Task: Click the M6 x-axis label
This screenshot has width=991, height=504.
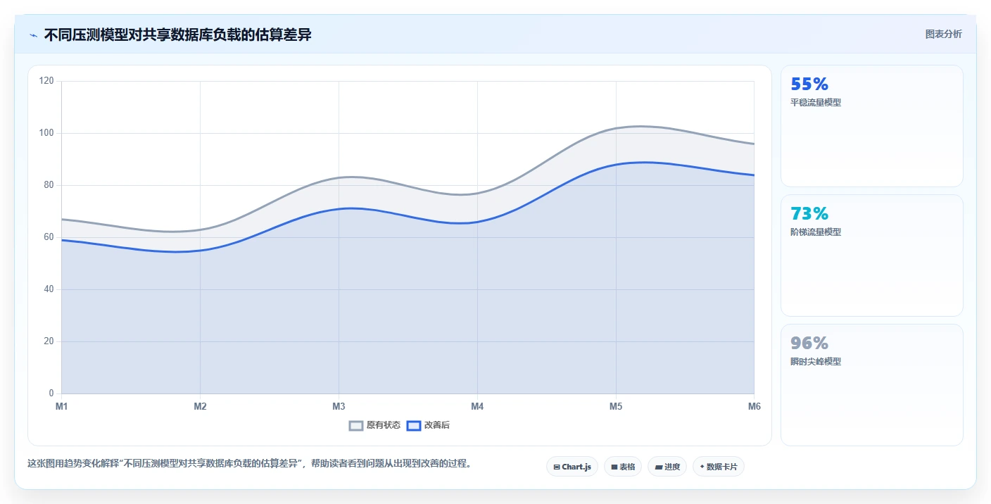Action: [755, 406]
